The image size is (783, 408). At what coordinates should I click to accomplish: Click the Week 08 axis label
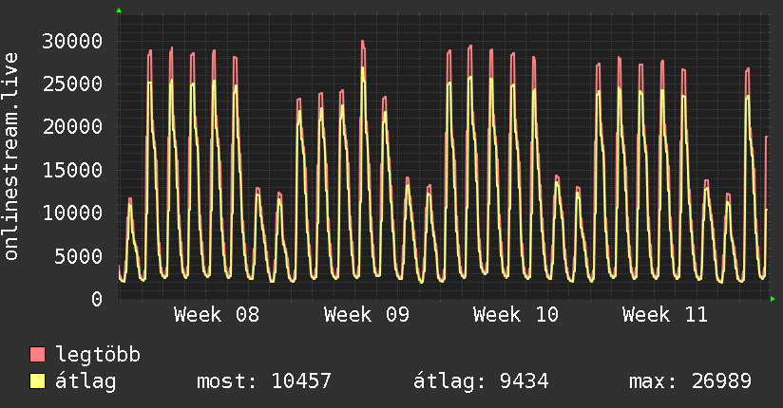217,315
